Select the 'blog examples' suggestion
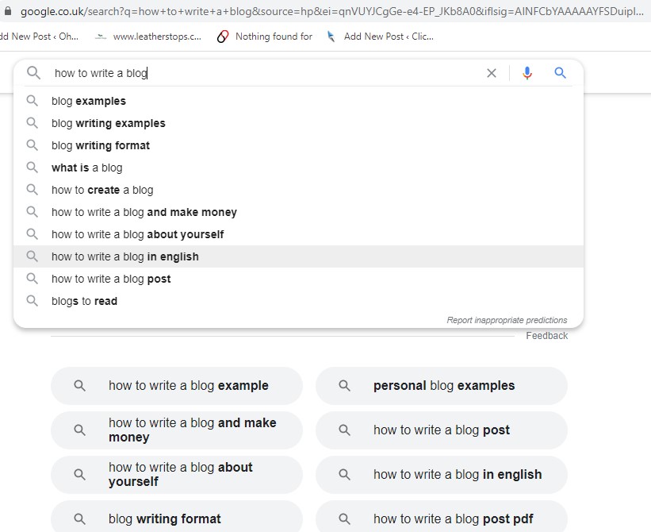 point(89,101)
